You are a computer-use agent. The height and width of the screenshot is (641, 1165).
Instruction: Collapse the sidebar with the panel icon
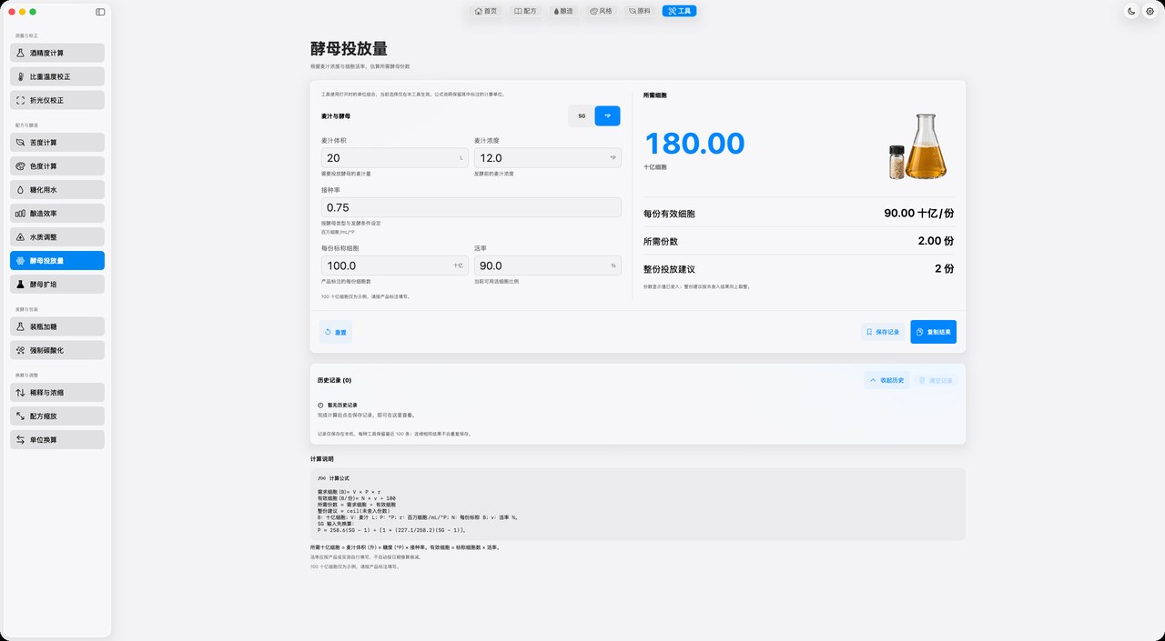(100, 12)
